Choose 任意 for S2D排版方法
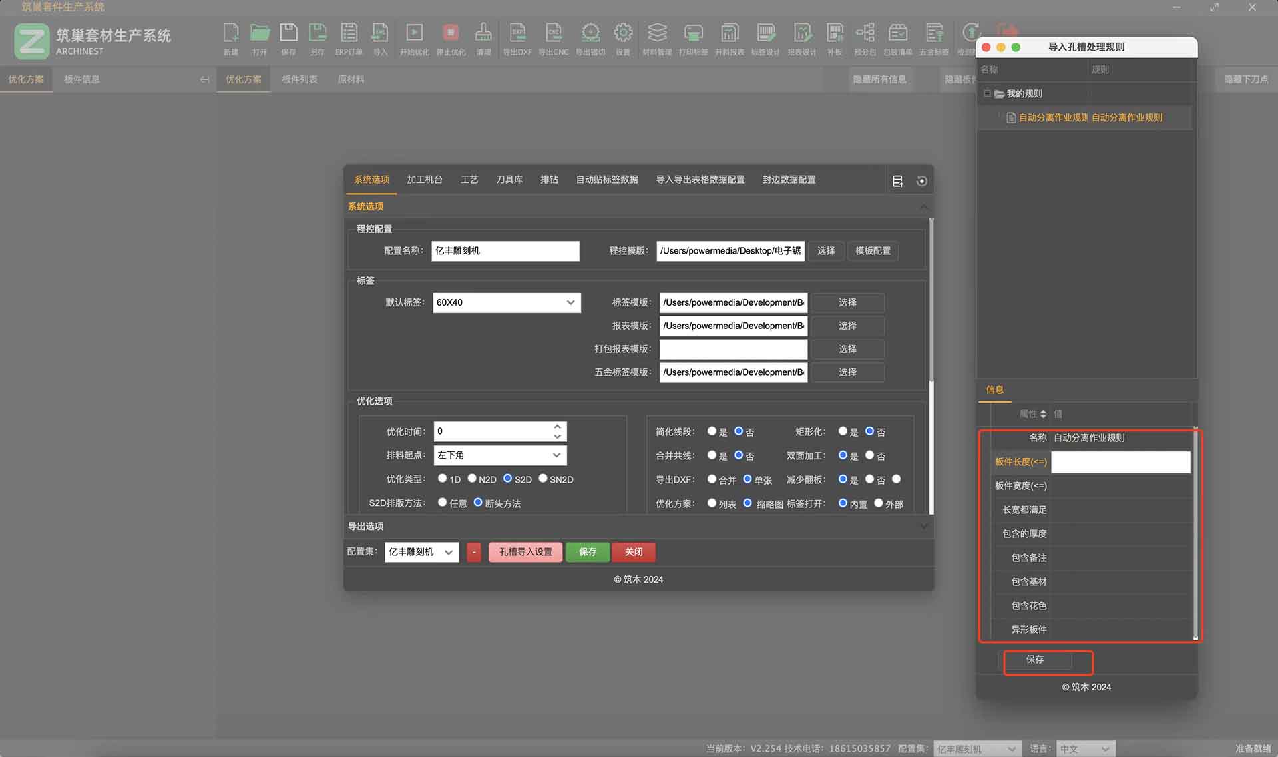 (443, 503)
